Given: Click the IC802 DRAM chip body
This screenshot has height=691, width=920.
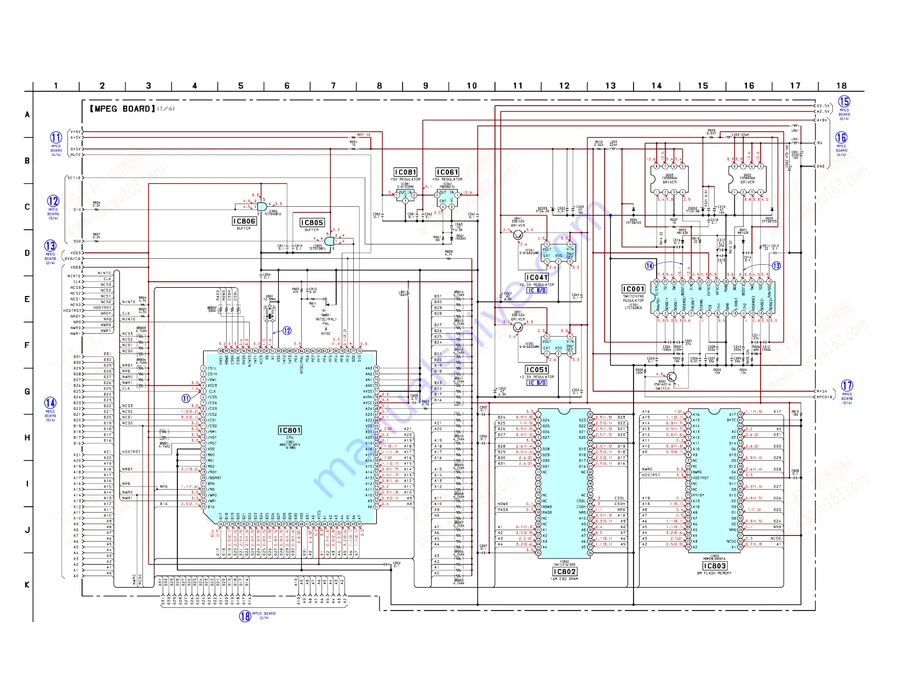Looking at the screenshot, I should click(565, 483).
